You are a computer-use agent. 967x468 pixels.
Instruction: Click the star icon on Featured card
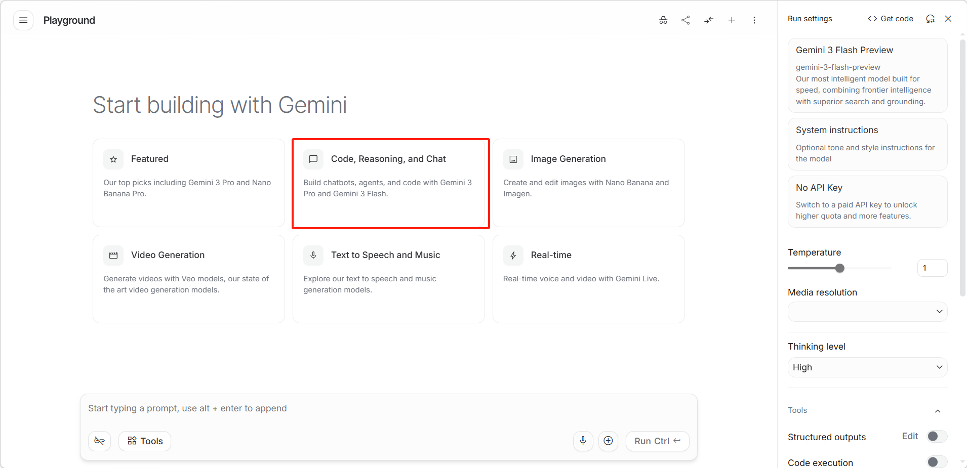113,159
